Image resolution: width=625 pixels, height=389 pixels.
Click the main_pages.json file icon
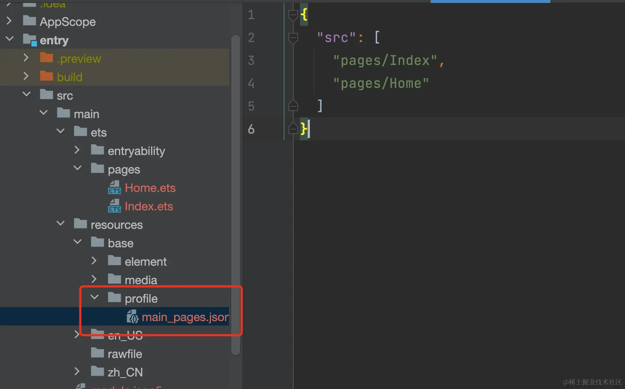133,317
